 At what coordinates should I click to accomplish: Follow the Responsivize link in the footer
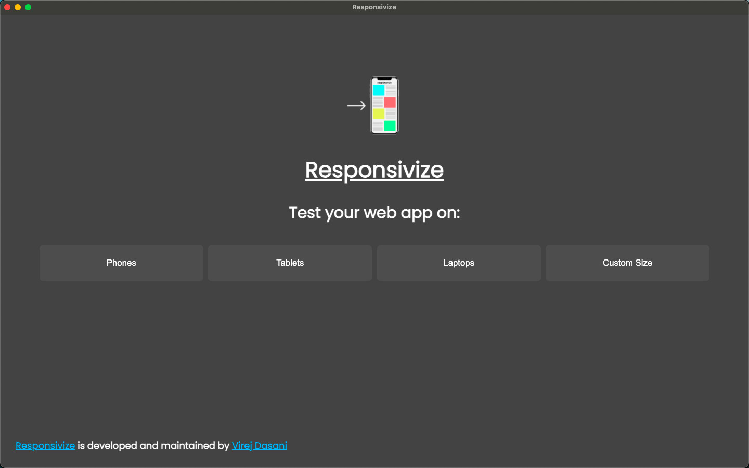point(45,446)
